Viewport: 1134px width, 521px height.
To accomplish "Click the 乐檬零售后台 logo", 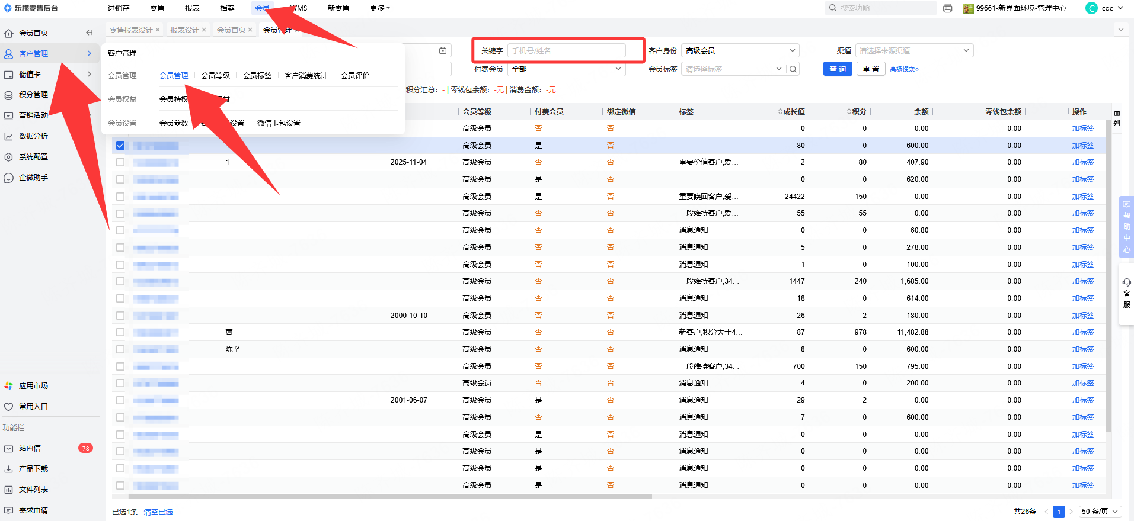I will 31,8.
